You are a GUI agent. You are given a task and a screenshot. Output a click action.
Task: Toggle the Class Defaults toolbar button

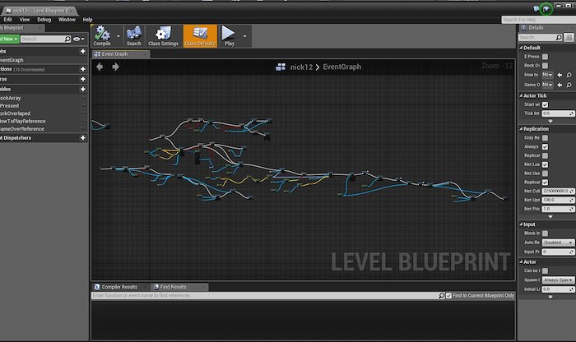coord(200,36)
